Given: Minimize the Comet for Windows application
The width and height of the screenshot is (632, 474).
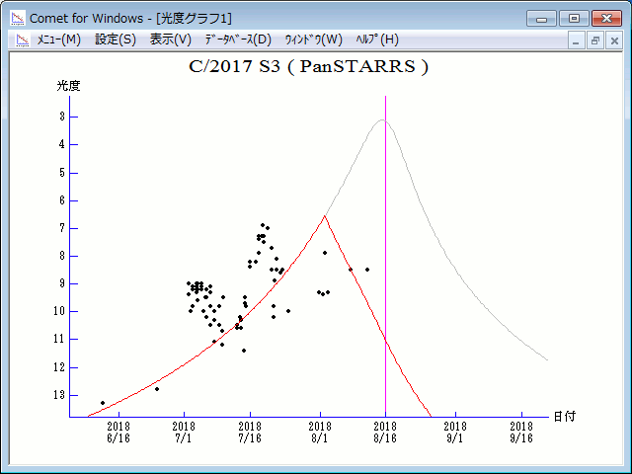Looking at the screenshot, I should tap(542, 18).
